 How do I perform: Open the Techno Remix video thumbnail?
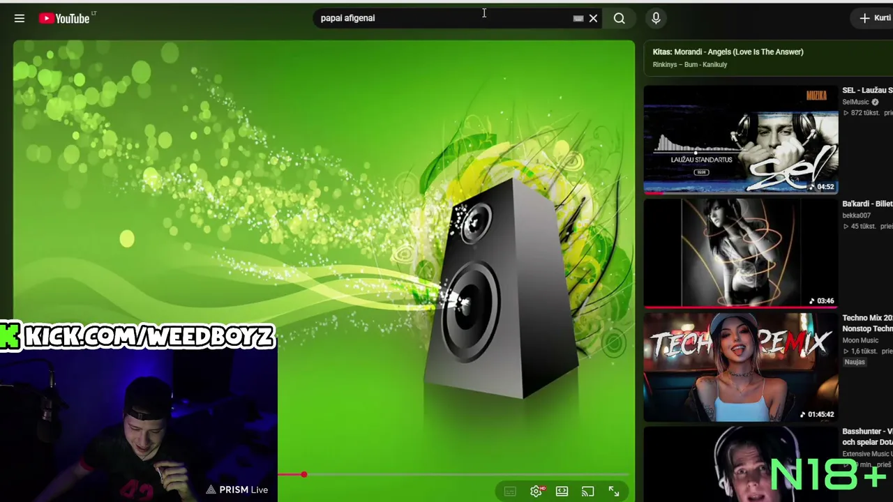pos(741,367)
